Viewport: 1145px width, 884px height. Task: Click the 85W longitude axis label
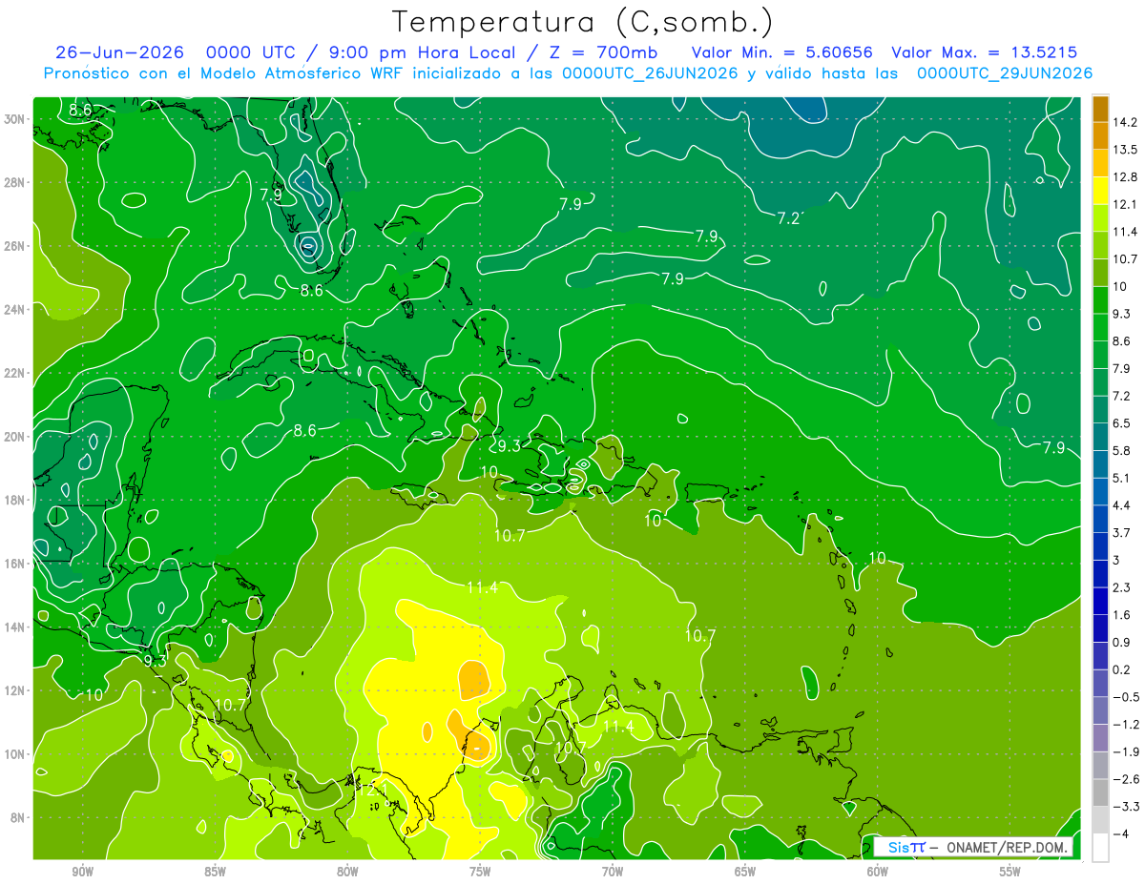click(216, 872)
